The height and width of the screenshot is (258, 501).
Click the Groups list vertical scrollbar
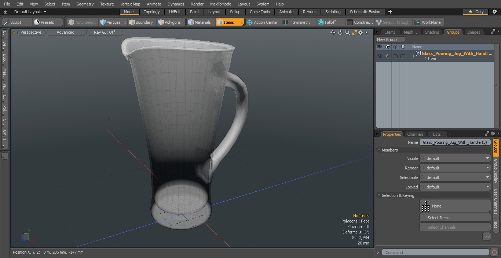497,86
